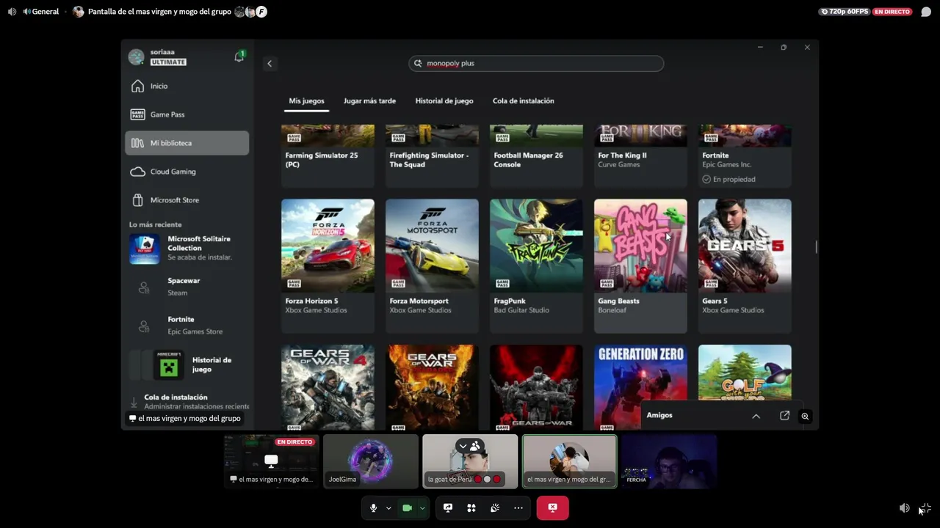This screenshot has height=528, width=940.
Task: Click the F viewer avatar at top
Action: [261, 12]
